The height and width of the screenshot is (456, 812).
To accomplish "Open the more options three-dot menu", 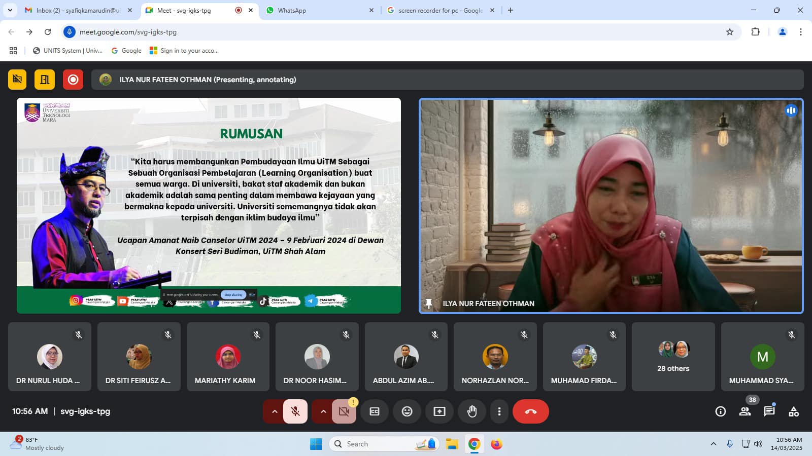I will 499,411.
